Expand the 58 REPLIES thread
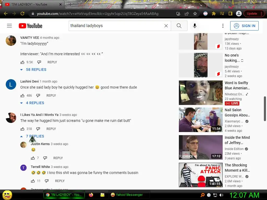Viewport: 267px width, 200px height. pos(33,70)
